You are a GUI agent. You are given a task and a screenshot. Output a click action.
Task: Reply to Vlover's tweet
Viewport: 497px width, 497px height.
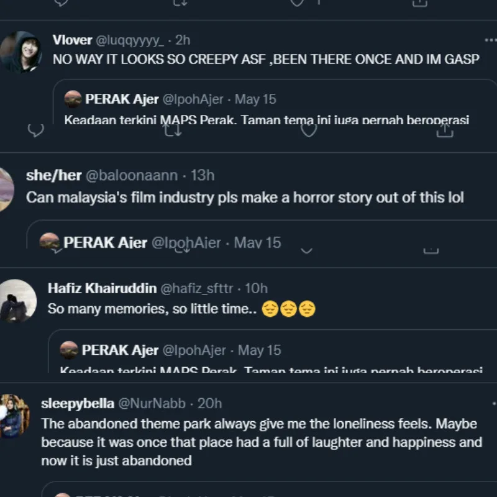click(x=37, y=130)
